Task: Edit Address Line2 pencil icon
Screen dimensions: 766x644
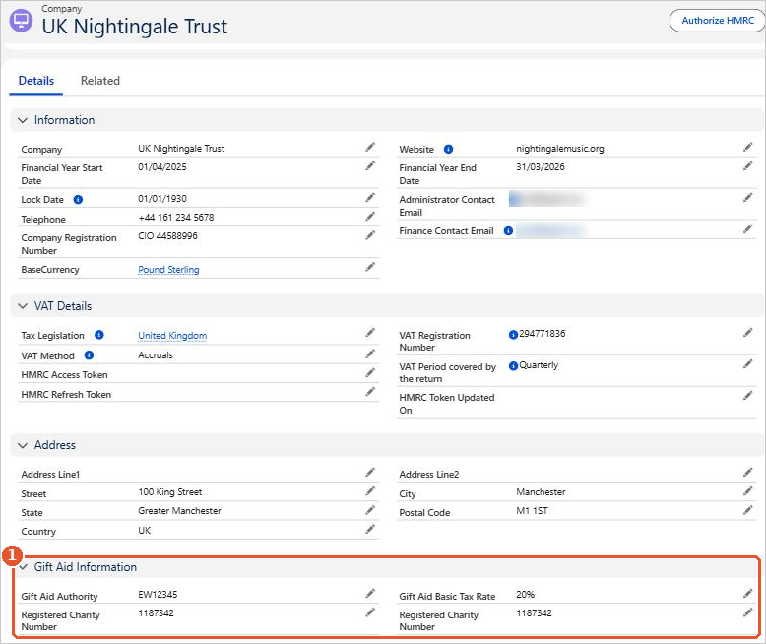Action: point(748,472)
